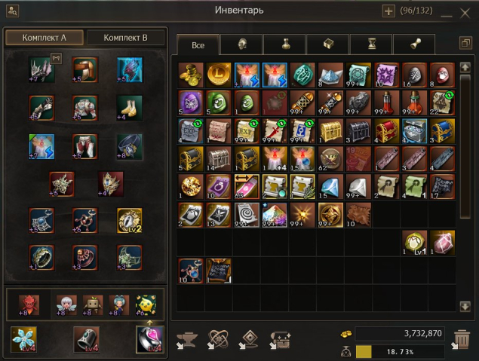Select the Комплект A equipment set
479x361 pixels.
coord(45,38)
